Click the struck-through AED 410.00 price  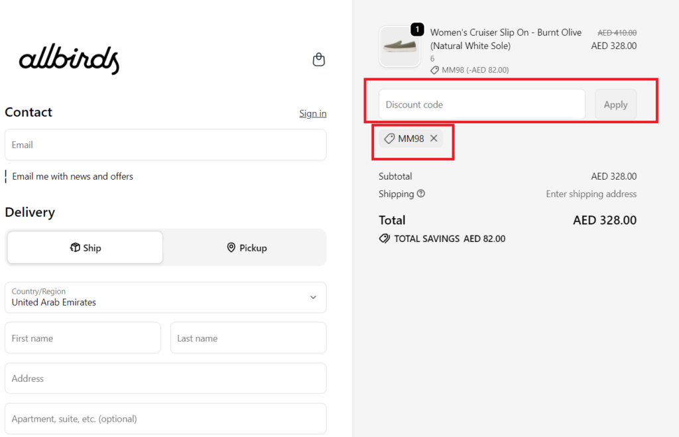(x=617, y=33)
